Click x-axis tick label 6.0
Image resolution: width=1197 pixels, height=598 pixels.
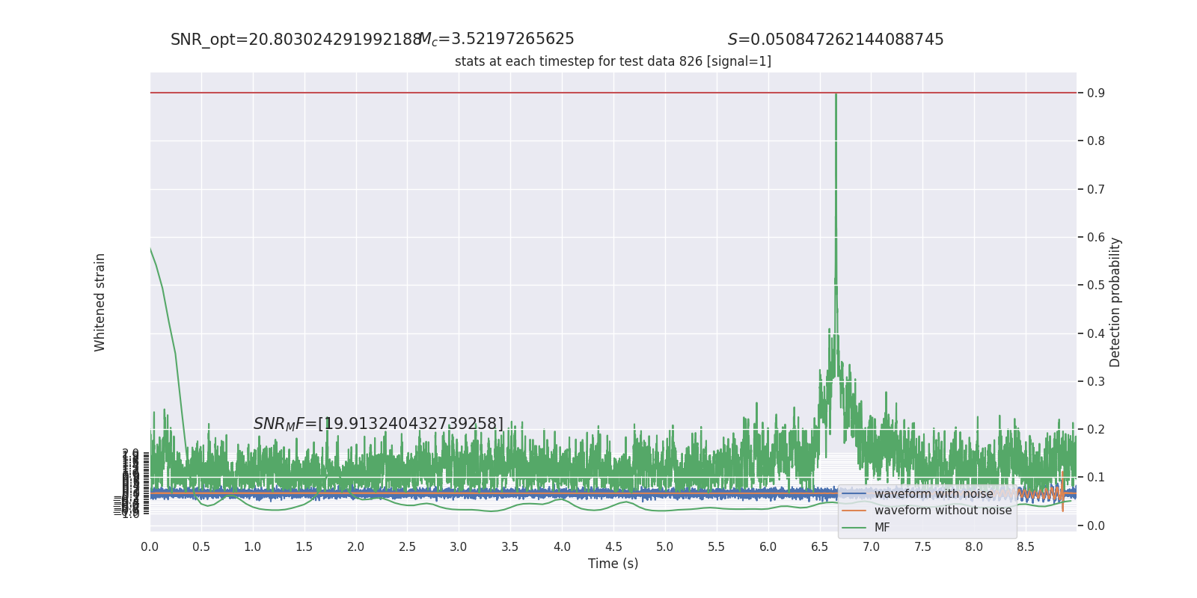pyautogui.click(x=768, y=547)
